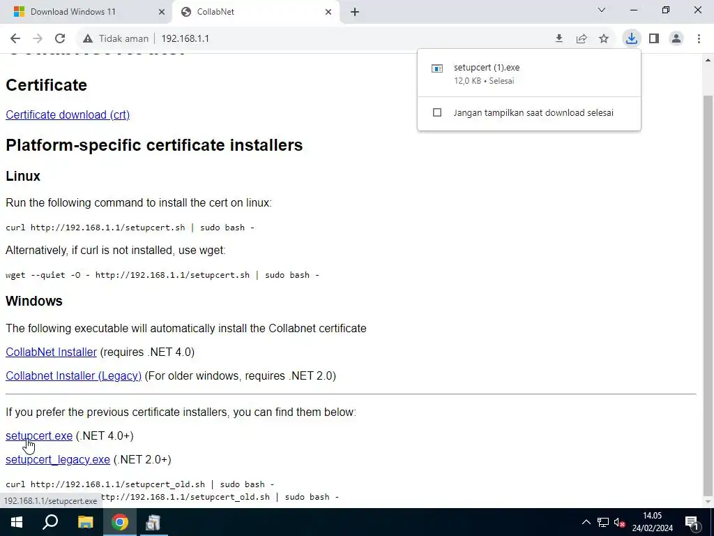The image size is (714, 536).
Task: Close the CollabNet tab
Action: tap(328, 12)
